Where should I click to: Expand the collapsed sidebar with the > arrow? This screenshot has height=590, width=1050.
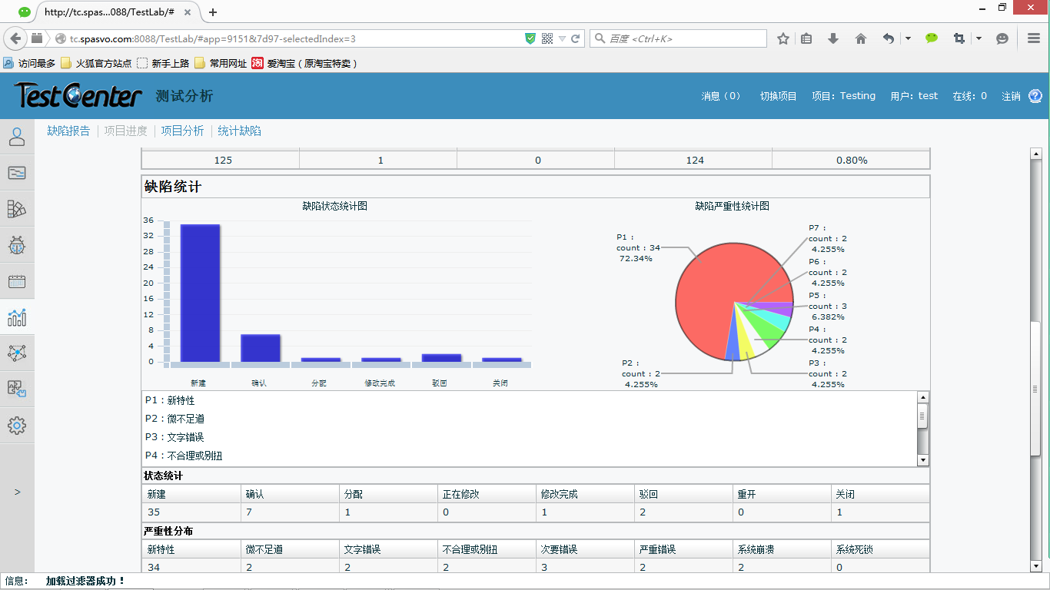click(x=17, y=492)
